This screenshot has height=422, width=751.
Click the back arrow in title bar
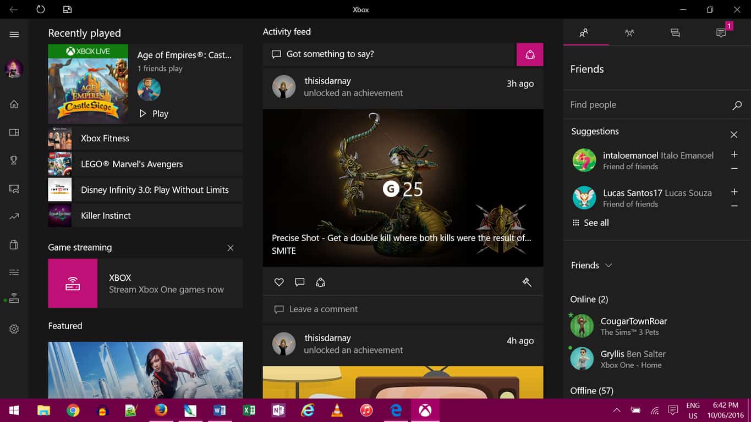(x=13, y=9)
